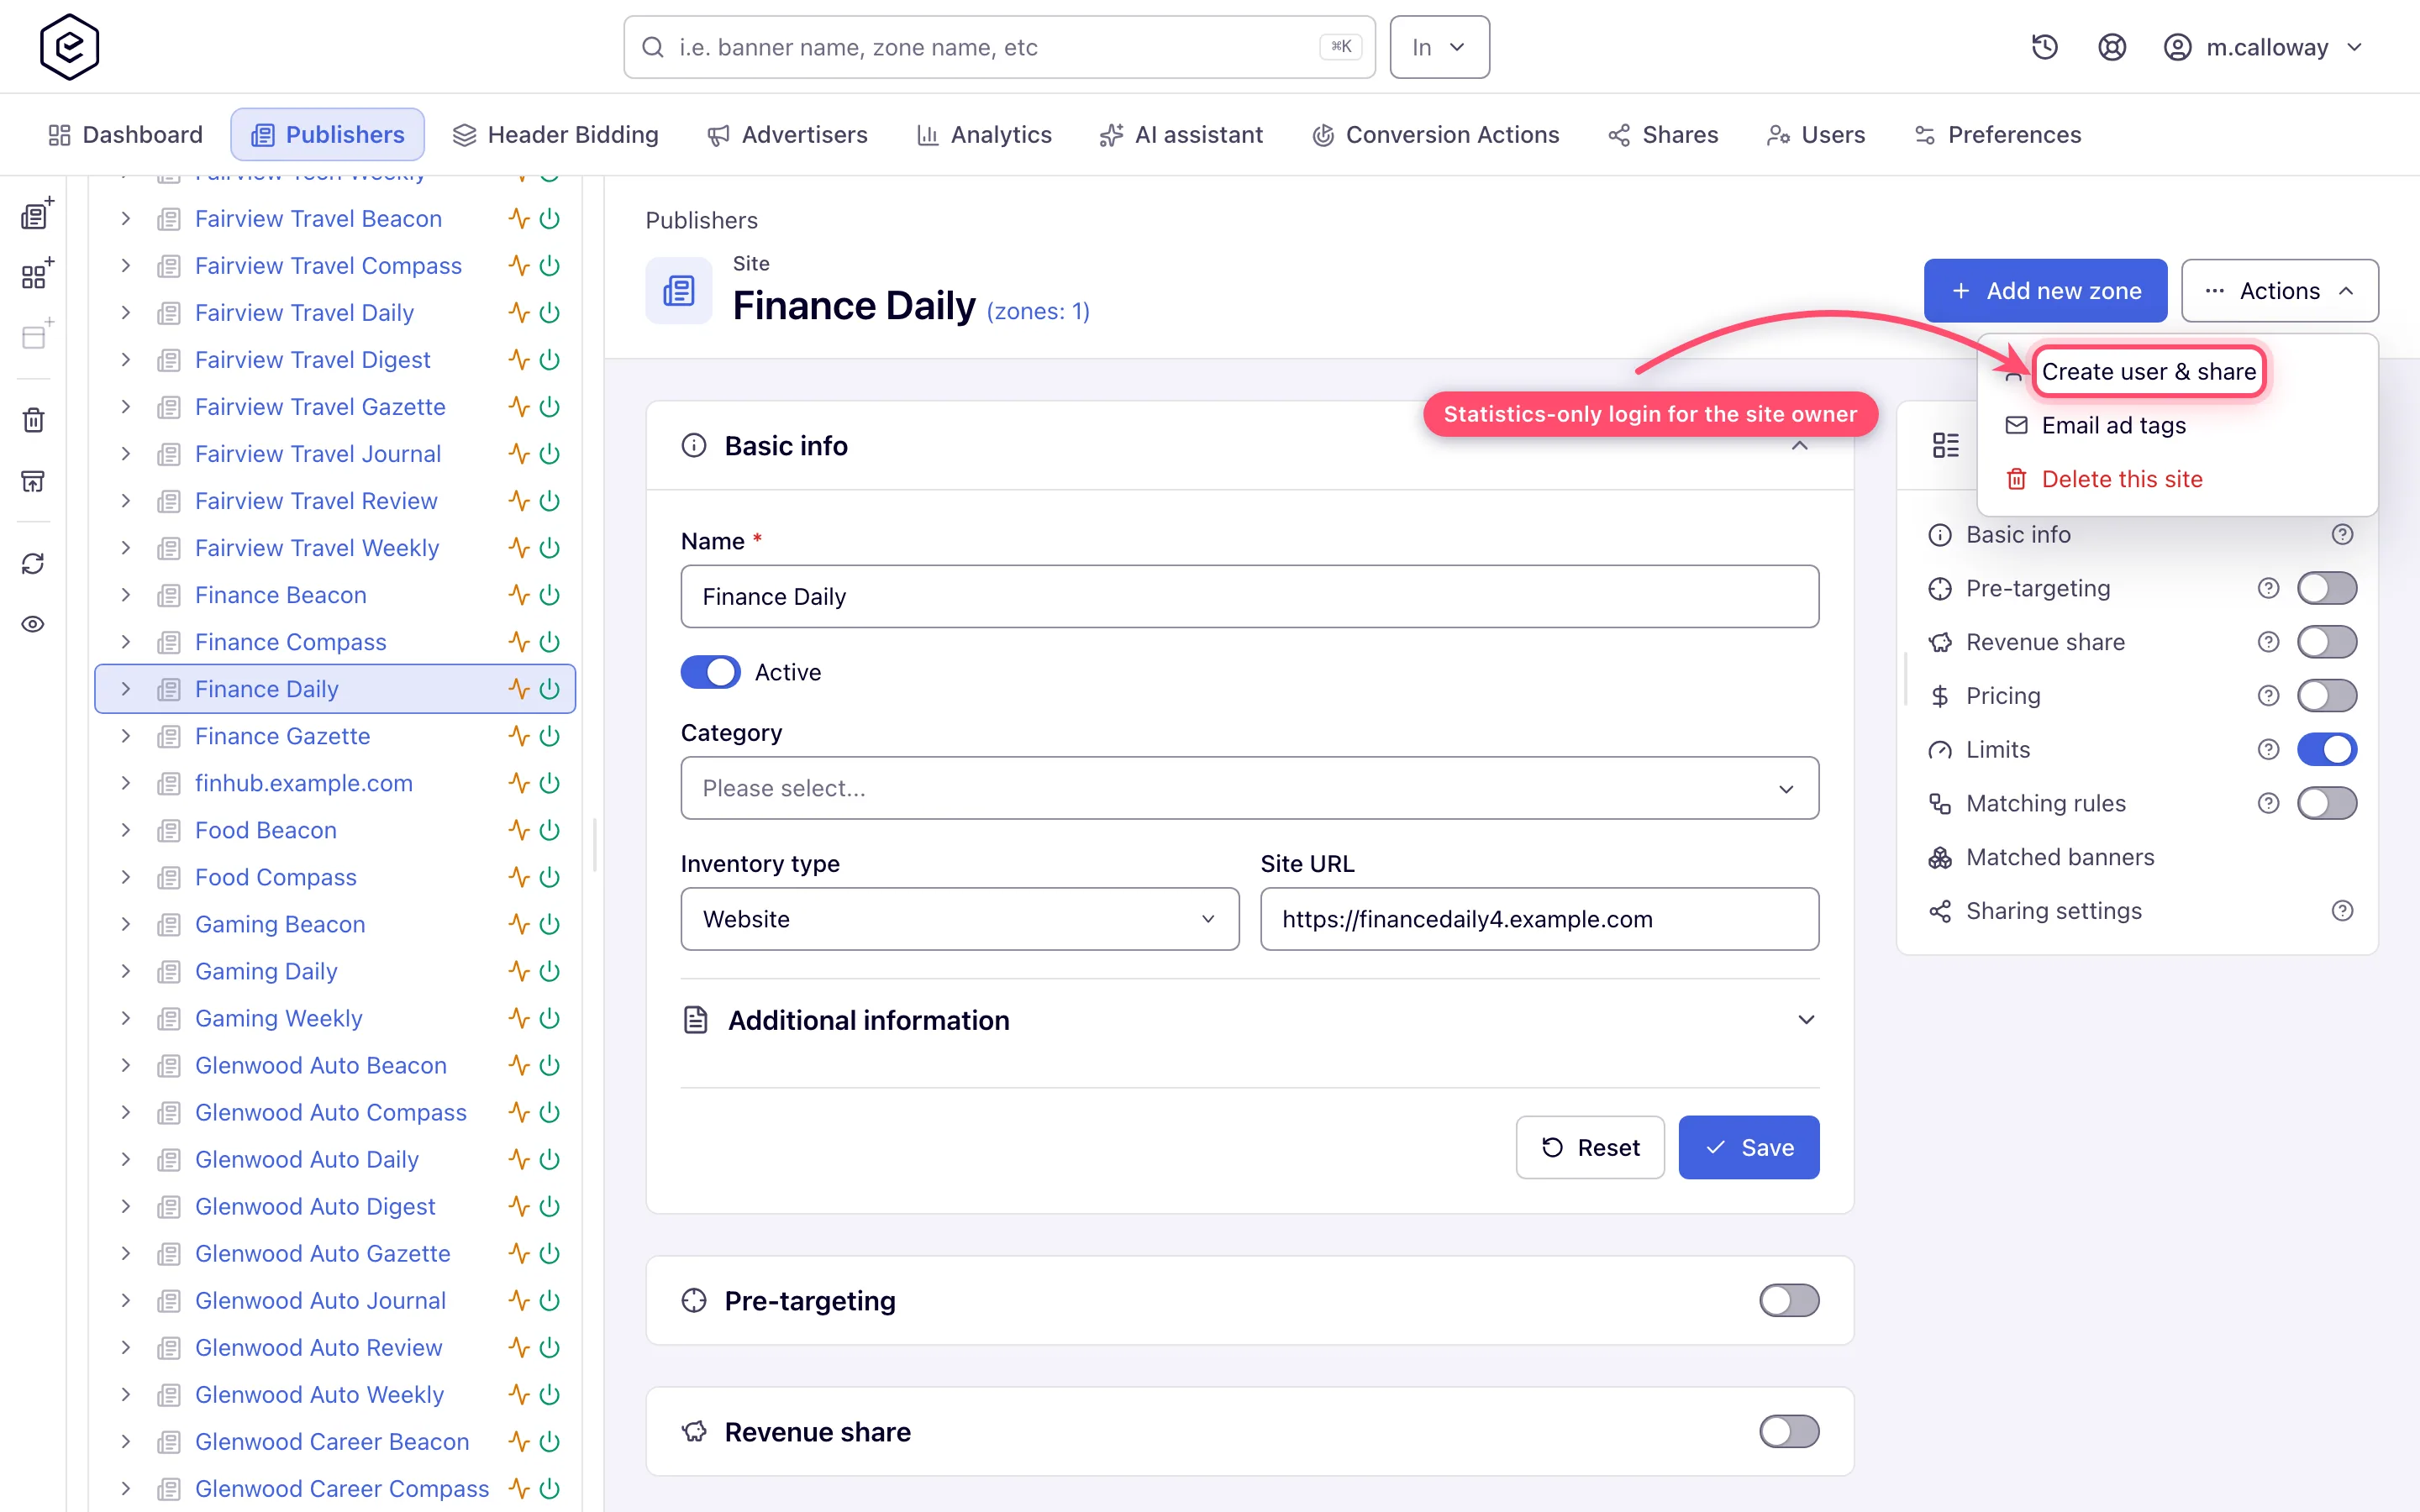The height and width of the screenshot is (1512, 2420).
Task: Select Create user & share menu item
Action: click(x=2148, y=372)
